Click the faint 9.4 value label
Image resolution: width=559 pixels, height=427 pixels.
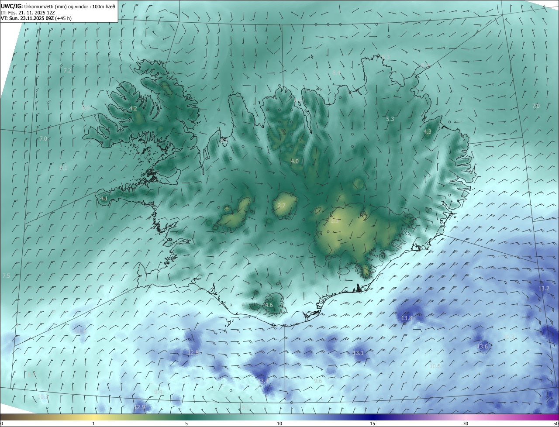point(158,392)
